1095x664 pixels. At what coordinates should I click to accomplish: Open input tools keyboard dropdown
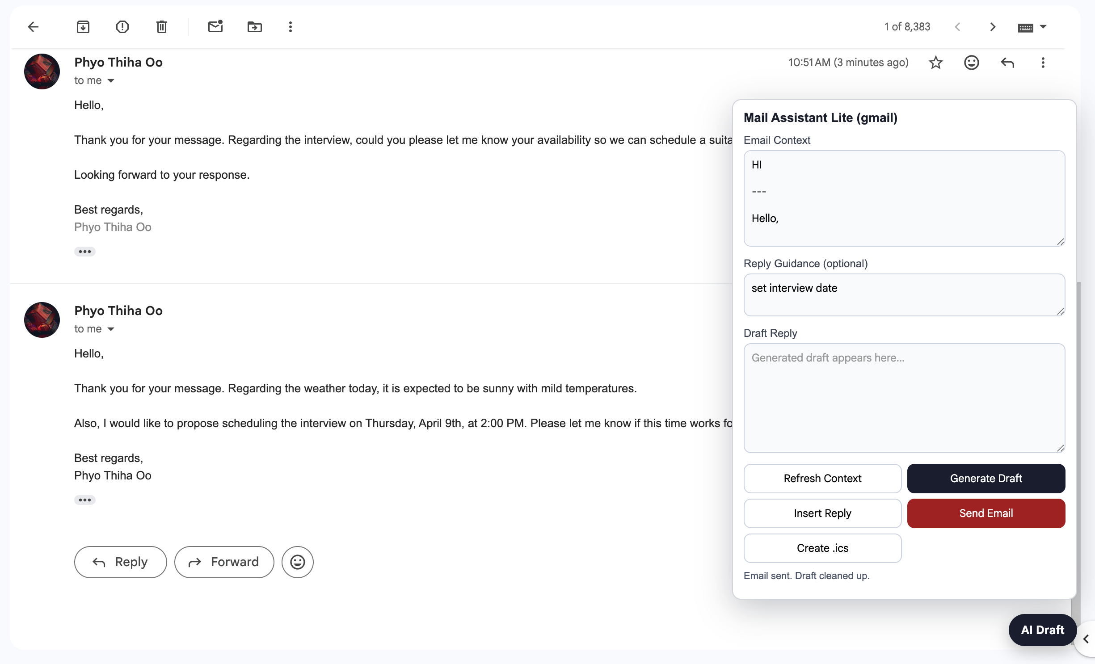point(1043,27)
